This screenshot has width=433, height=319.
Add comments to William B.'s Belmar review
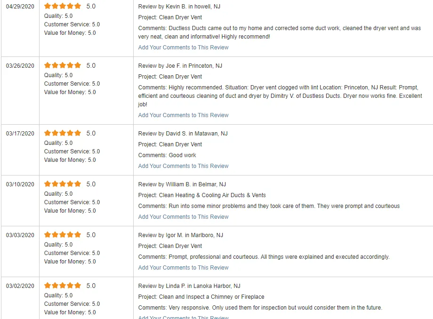pyautogui.click(x=183, y=217)
